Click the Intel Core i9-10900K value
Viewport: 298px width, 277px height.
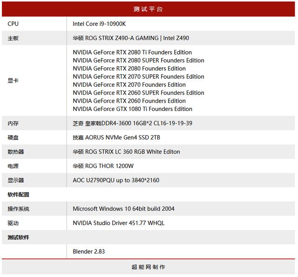point(99,24)
